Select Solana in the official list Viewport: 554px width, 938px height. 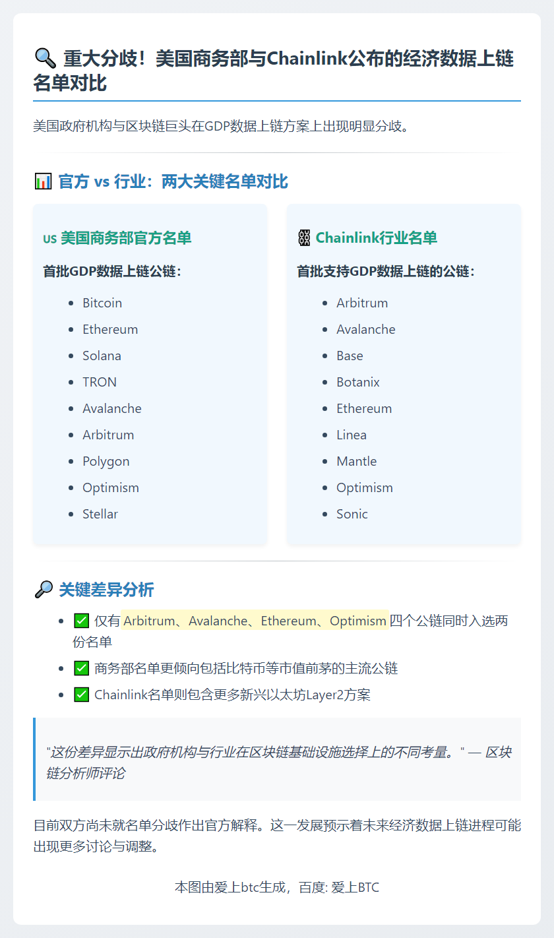pyautogui.click(x=102, y=356)
